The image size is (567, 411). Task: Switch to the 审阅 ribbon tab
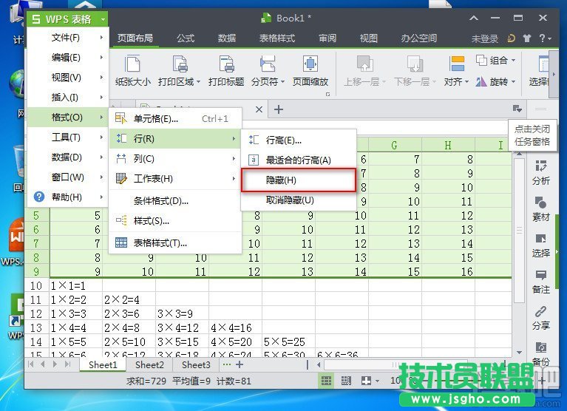click(x=327, y=38)
